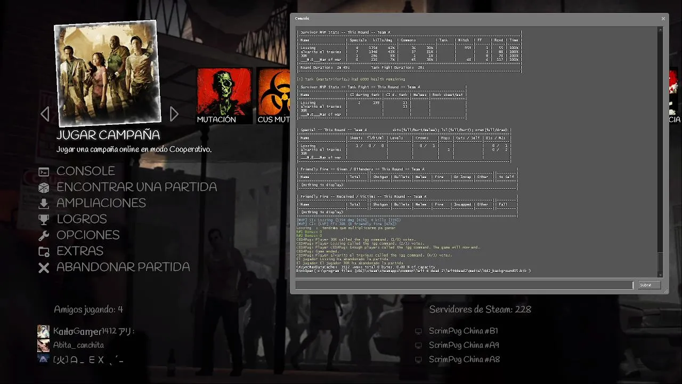Click the previous game mode left arrow
Image resolution: width=682 pixels, height=384 pixels.
(45, 114)
